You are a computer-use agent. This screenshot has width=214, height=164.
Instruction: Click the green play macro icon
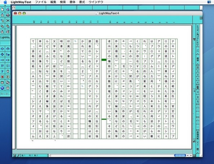tap(8, 77)
